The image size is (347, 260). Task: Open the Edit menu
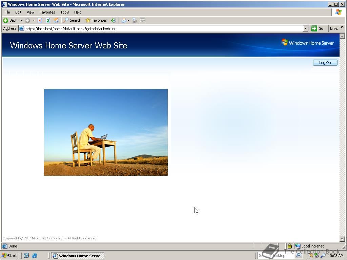click(18, 12)
